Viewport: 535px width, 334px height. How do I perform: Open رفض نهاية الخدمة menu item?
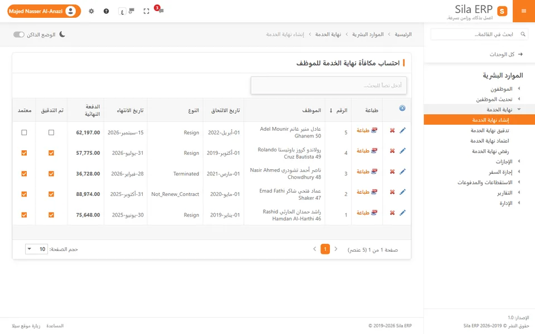pyautogui.click(x=479, y=151)
